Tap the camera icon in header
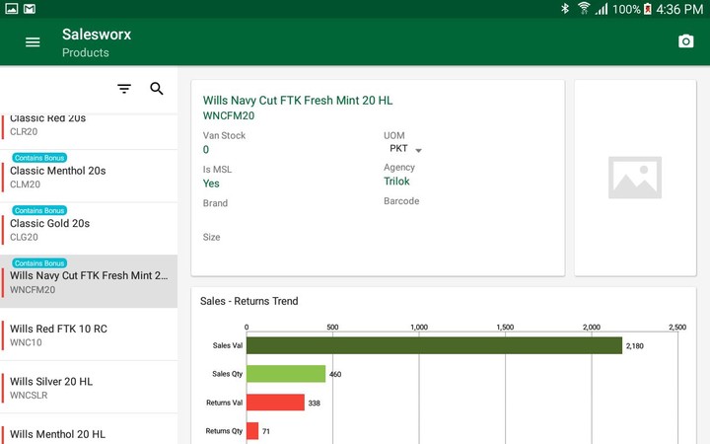This screenshot has height=444, width=710. tap(685, 41)
